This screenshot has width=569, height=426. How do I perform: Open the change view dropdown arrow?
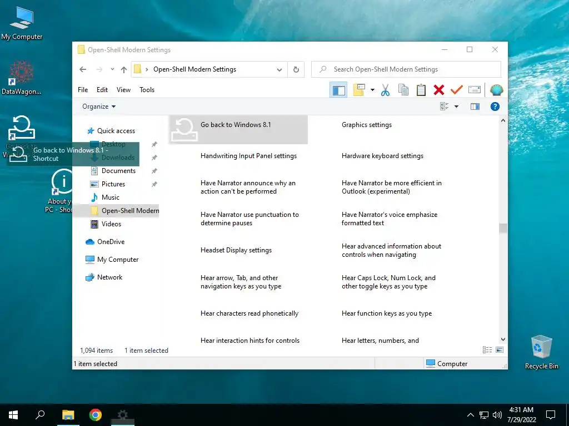[457, 106]
